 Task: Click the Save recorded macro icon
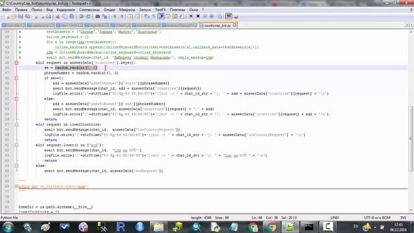[x=219, y=16]
